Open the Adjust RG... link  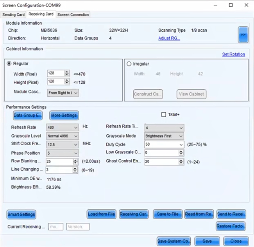(x=169, y=38)
